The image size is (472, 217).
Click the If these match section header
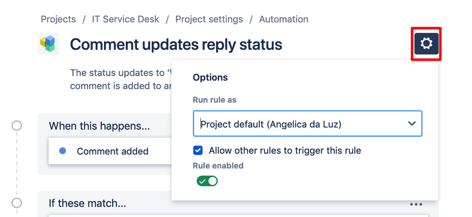point(87,204)
